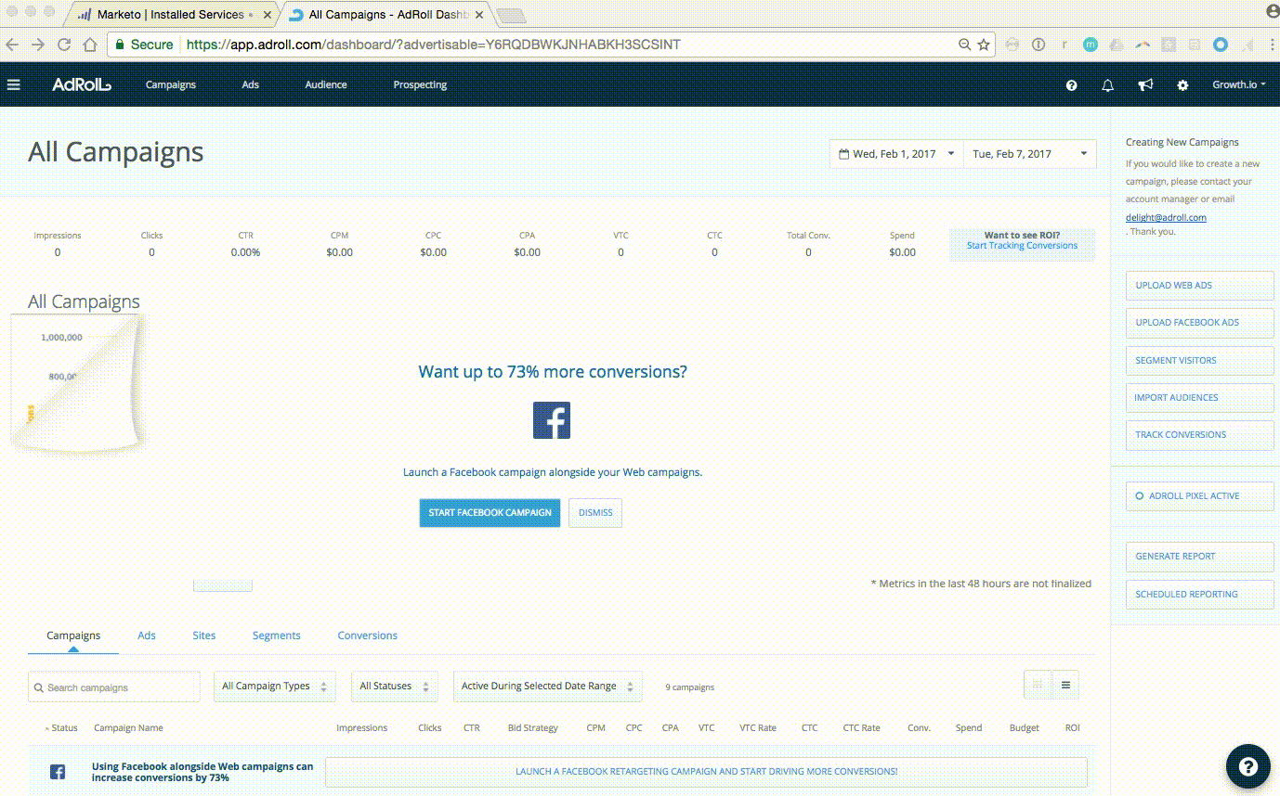Screen dimensions: 1280x796
Task: Sort by Campaign Name column header
Action: (128, 728)
